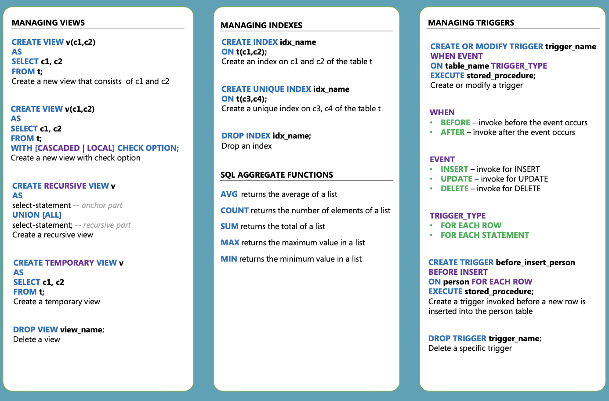Click the DROP INDEX keyword
Image resolution: width=609 pixels, height=401 pixels.
point(246,135)
